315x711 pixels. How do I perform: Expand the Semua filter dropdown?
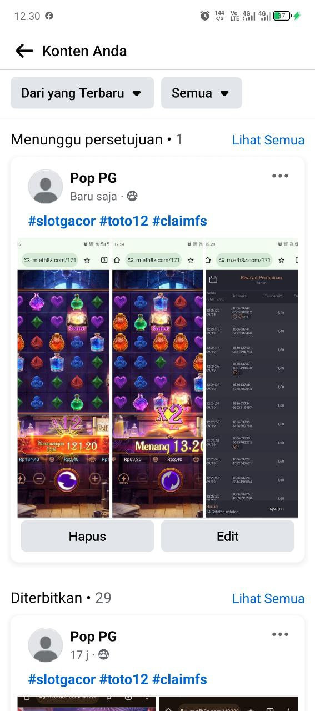tap(201, 93)
